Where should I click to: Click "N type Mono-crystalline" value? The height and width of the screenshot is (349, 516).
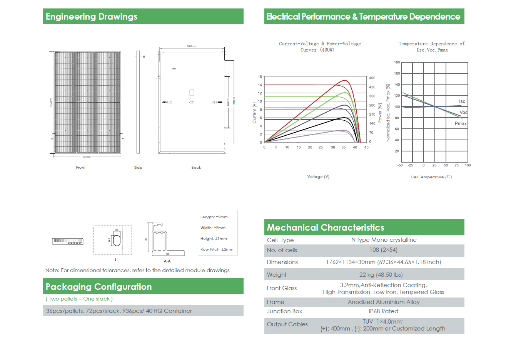384,240
